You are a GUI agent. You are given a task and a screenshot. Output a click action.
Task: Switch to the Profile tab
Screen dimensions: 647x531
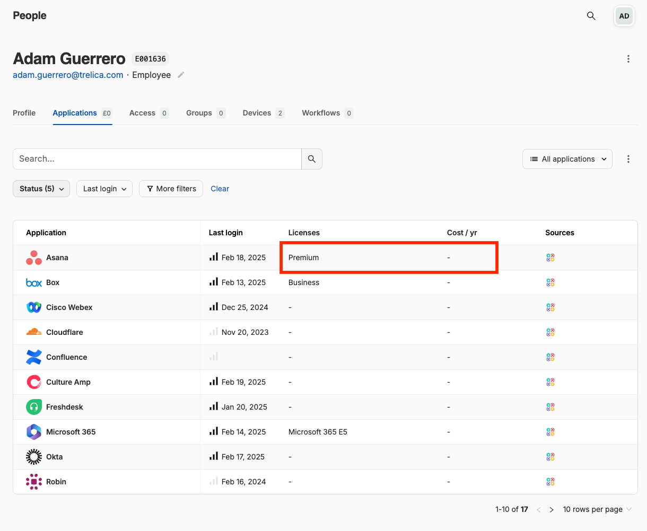24,113
